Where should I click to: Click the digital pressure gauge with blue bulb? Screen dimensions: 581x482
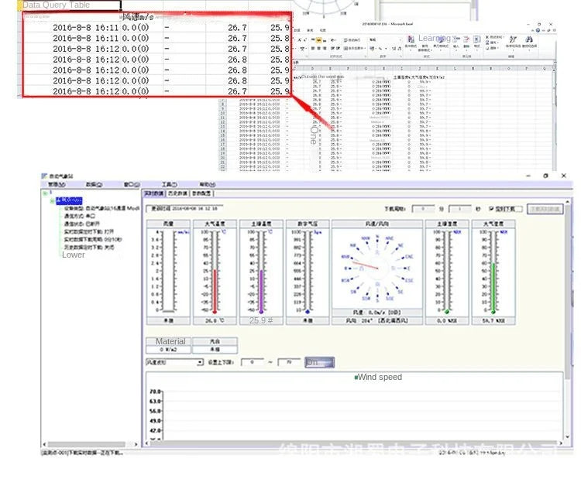coord(308,272)
